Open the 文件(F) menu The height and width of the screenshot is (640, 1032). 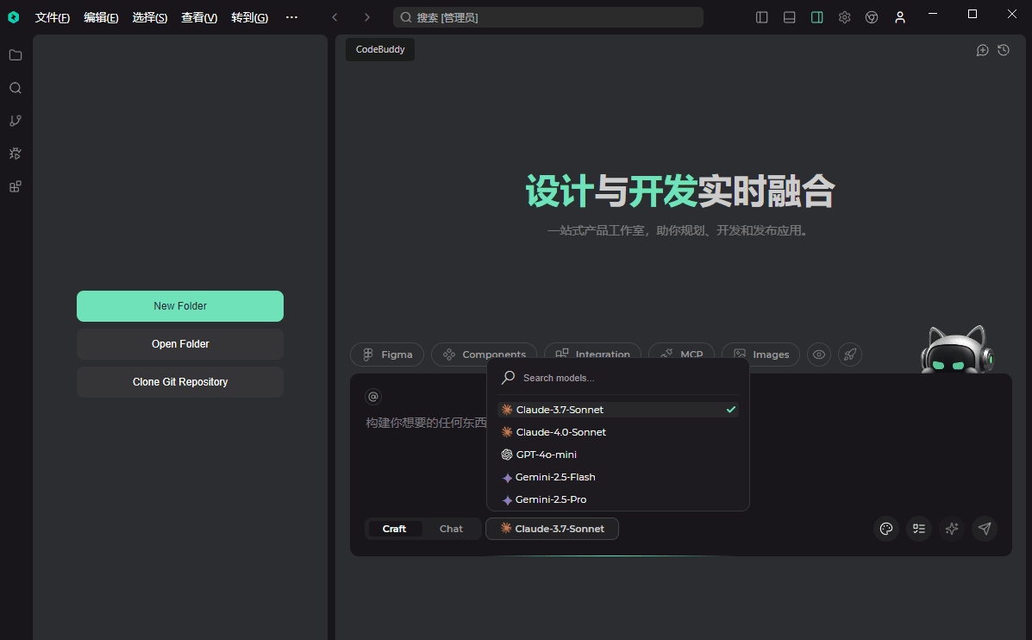(x=52, y=18)
